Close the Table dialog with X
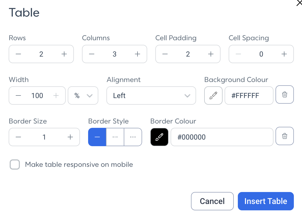The image size is (302, 219). point(299,3)
